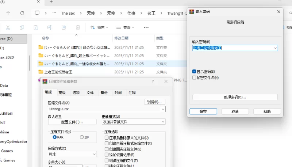The image size is (292, 167).
Task: Click 浏览(B)... button
Action: coord(154,102)
